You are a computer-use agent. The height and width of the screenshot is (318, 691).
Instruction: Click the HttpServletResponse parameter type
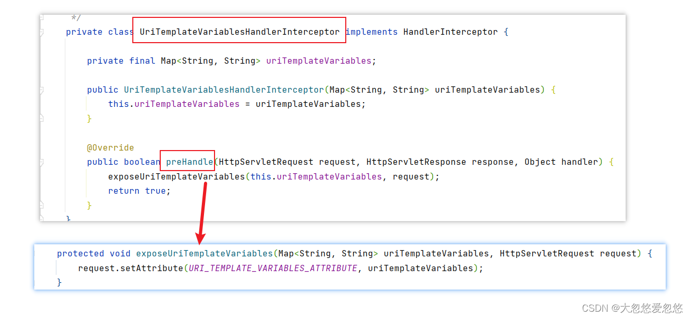(416, 162)
